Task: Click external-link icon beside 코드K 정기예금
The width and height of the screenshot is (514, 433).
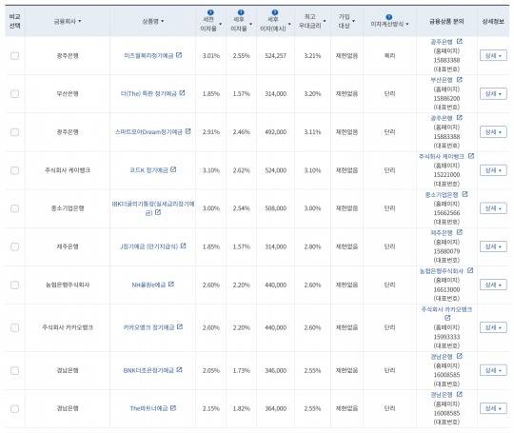Action: (173, 169)
